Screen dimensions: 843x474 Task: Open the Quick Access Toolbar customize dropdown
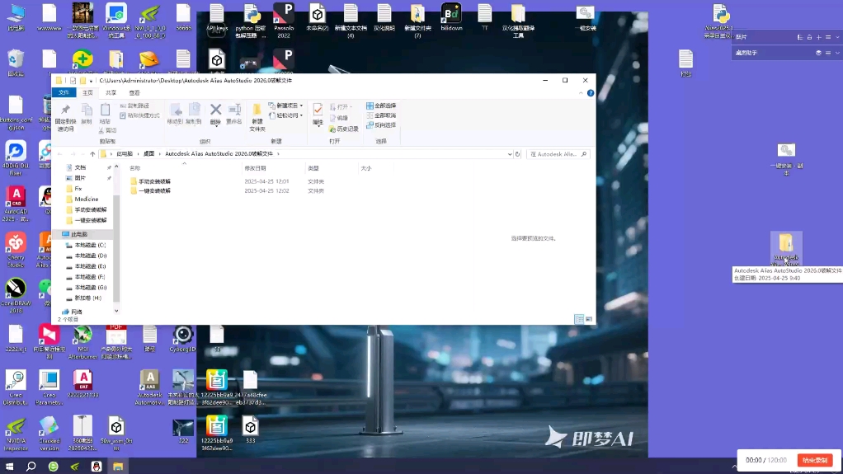click(91, 81)
